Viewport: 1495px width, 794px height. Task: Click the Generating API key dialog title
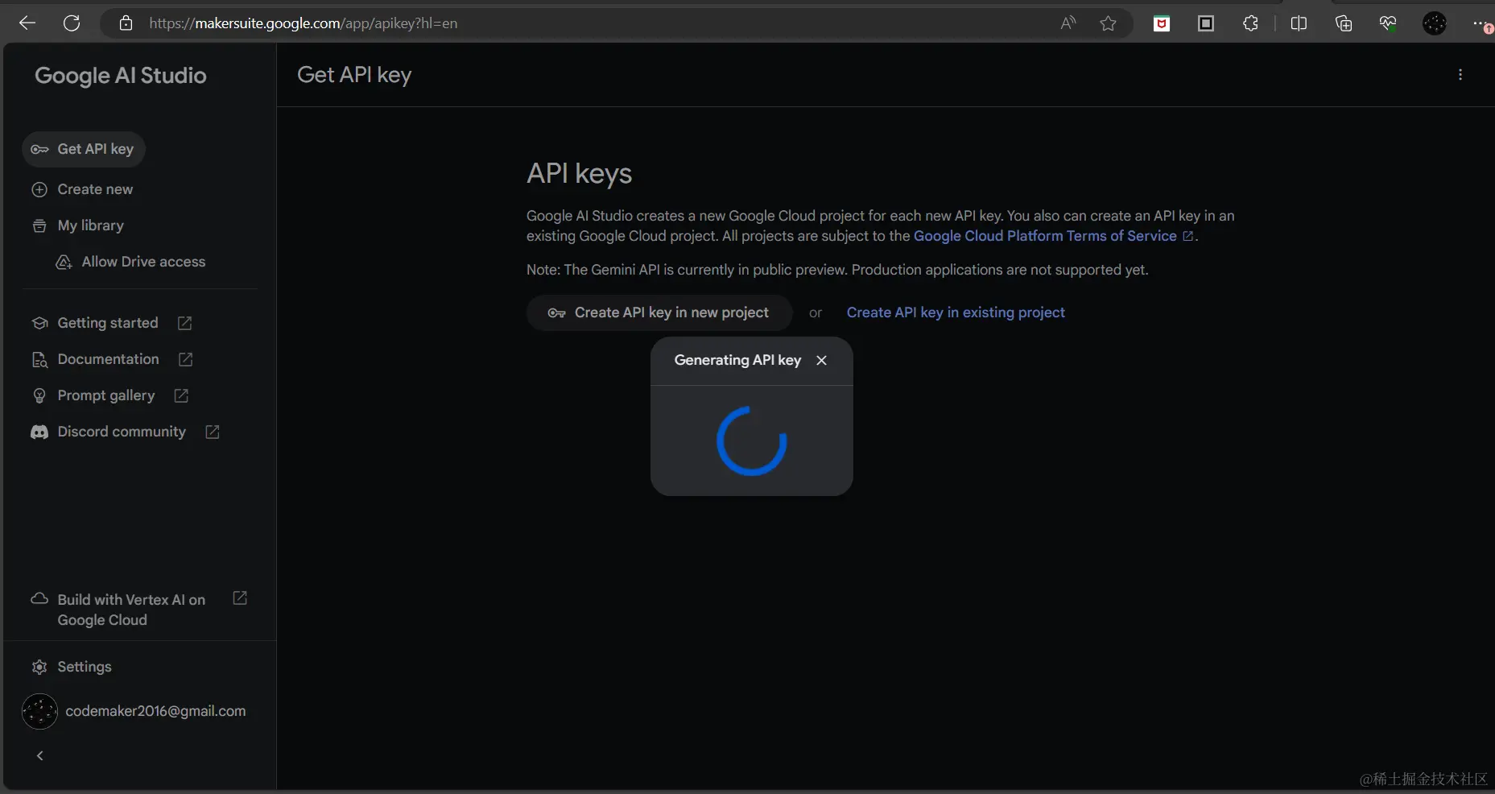(737, 360)
